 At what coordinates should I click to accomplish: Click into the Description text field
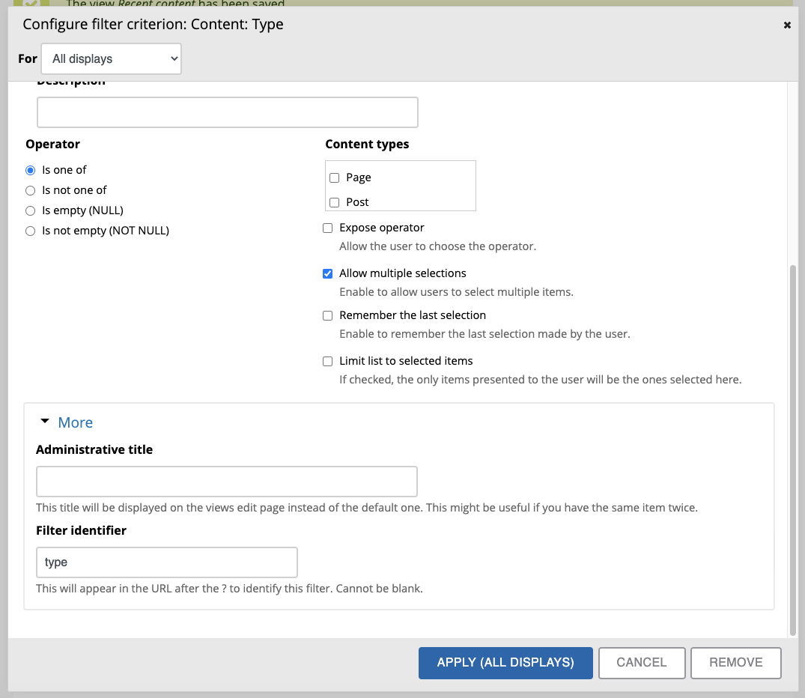point(228,112)
